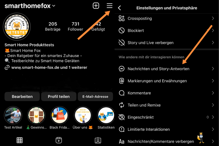Click the Blockiert prohibition icon
The width and height of the screenshot is (219, 146).
tap(122, 30)
